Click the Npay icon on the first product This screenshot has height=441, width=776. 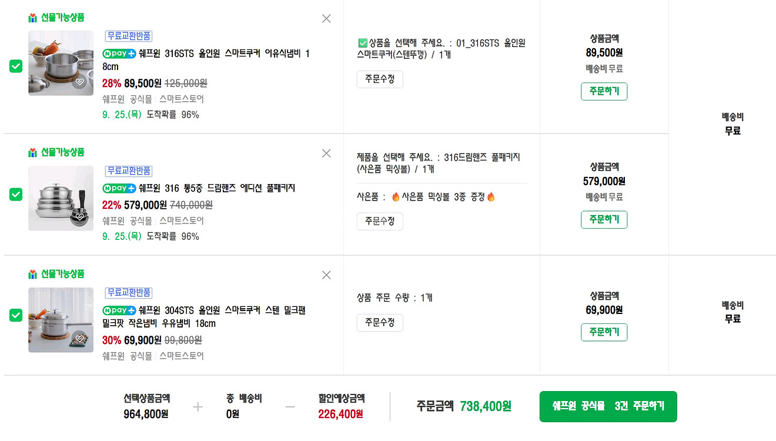(x=118, y=53)
